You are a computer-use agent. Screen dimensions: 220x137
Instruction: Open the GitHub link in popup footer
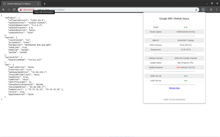(166, 99)
